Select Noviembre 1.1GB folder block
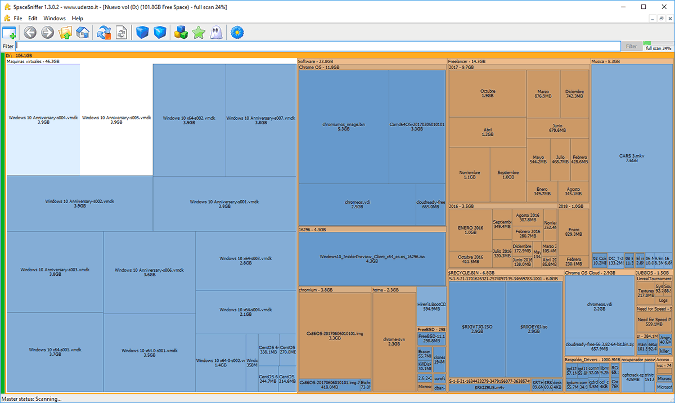 pyautogui.click(x=469, y=175)
